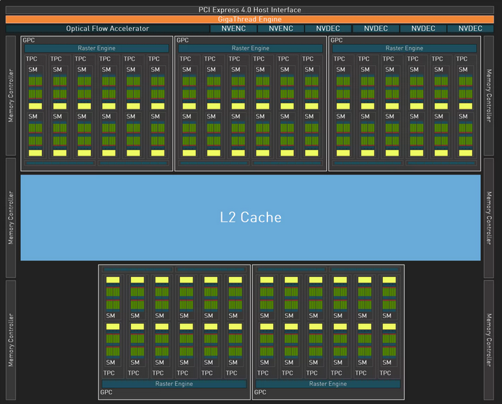The width and height of the screenshot is (502, 404).
Task: Click the GPC label of the upper-right cluster
Action: pyautogui.click(x=337, y=40)
